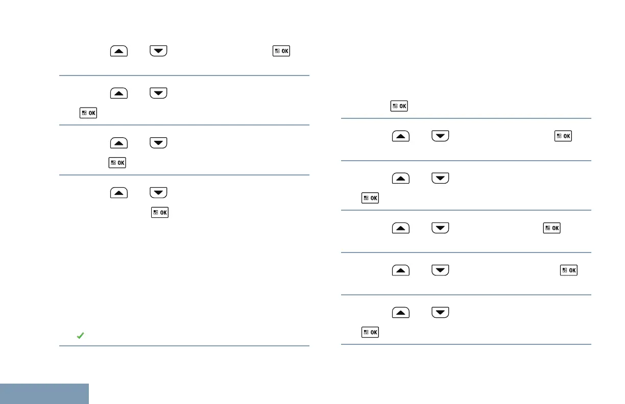Click the OK key in the right column's last step
The image size is (625, 404).
pyautogui.click(x=370, y=332)
